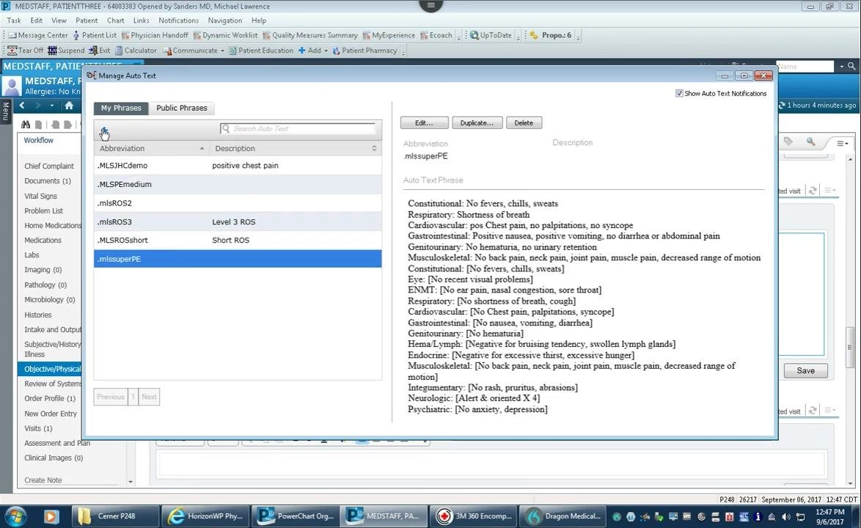Open Patient Pharmacy
The width and height of the screenshot is (861, 528).
tap(364, 51)
